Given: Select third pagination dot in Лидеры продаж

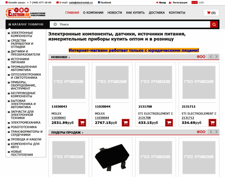Looking at the screenshot, I should point(204,132).
